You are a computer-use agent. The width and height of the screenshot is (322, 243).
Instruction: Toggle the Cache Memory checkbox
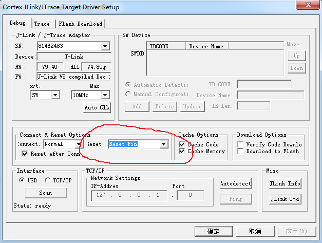pos(182,152)
